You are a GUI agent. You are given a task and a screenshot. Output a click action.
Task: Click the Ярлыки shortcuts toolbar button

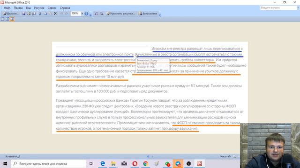11,14
